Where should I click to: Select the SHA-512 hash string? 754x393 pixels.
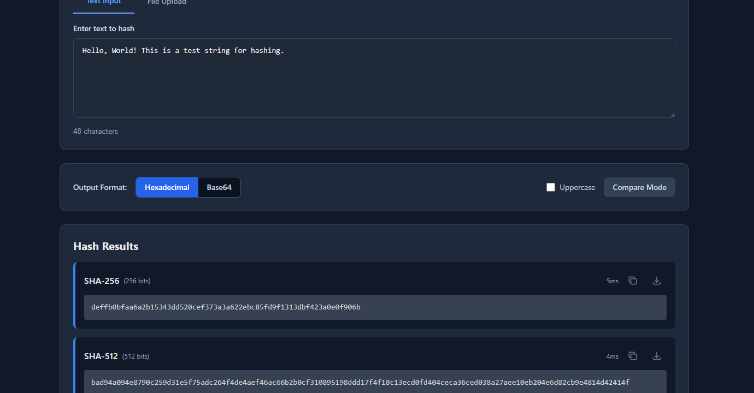point(360,383)
